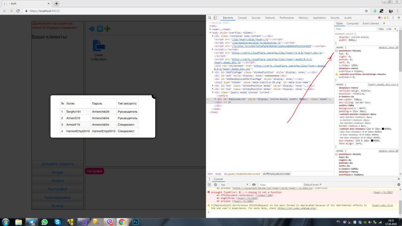Reload the page with refresh icon

coord(18,11)
